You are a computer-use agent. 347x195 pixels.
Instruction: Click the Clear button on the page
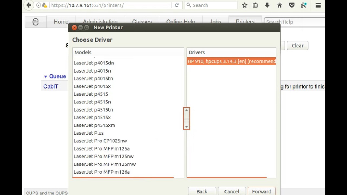pos(297,46)
